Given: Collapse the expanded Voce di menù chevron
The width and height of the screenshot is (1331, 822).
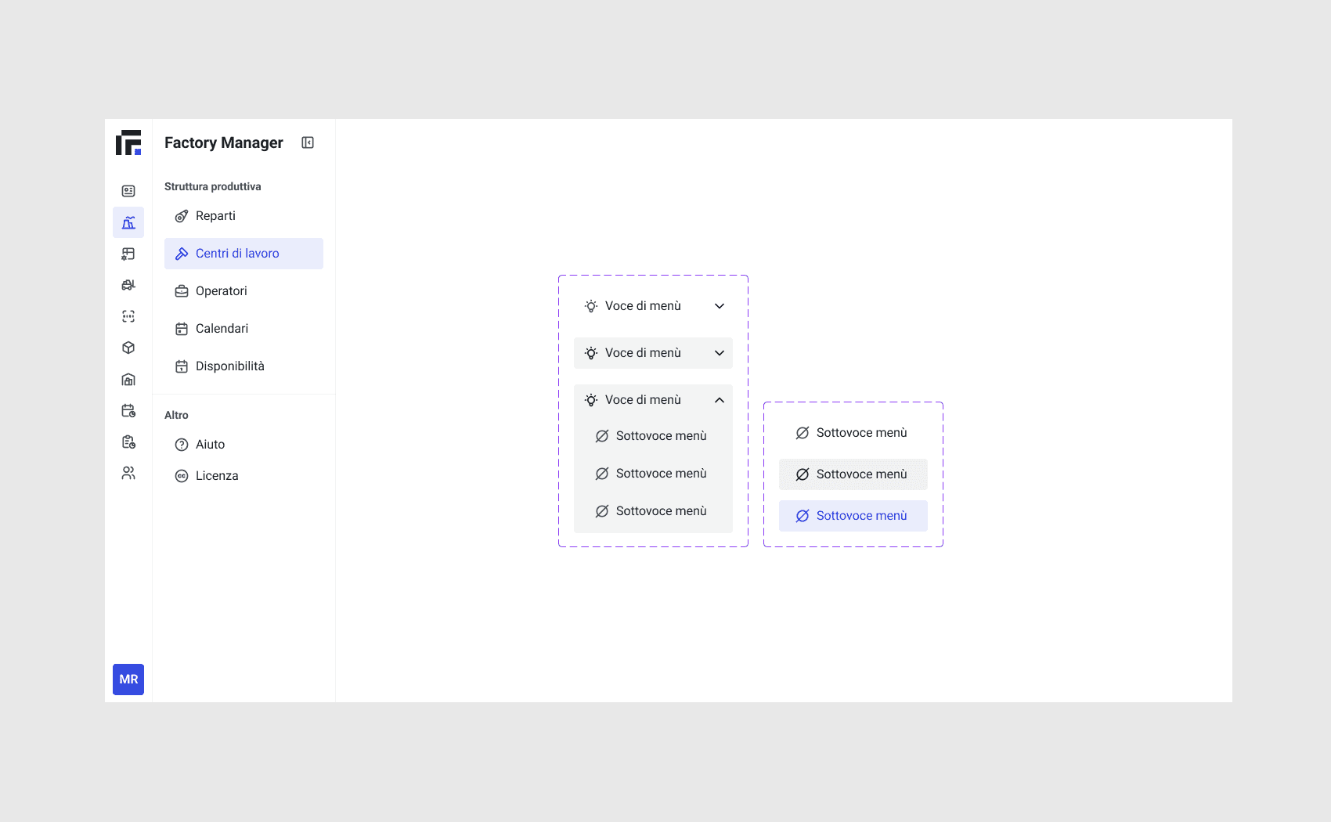Looking at the screenshot, I should (720, 400).
